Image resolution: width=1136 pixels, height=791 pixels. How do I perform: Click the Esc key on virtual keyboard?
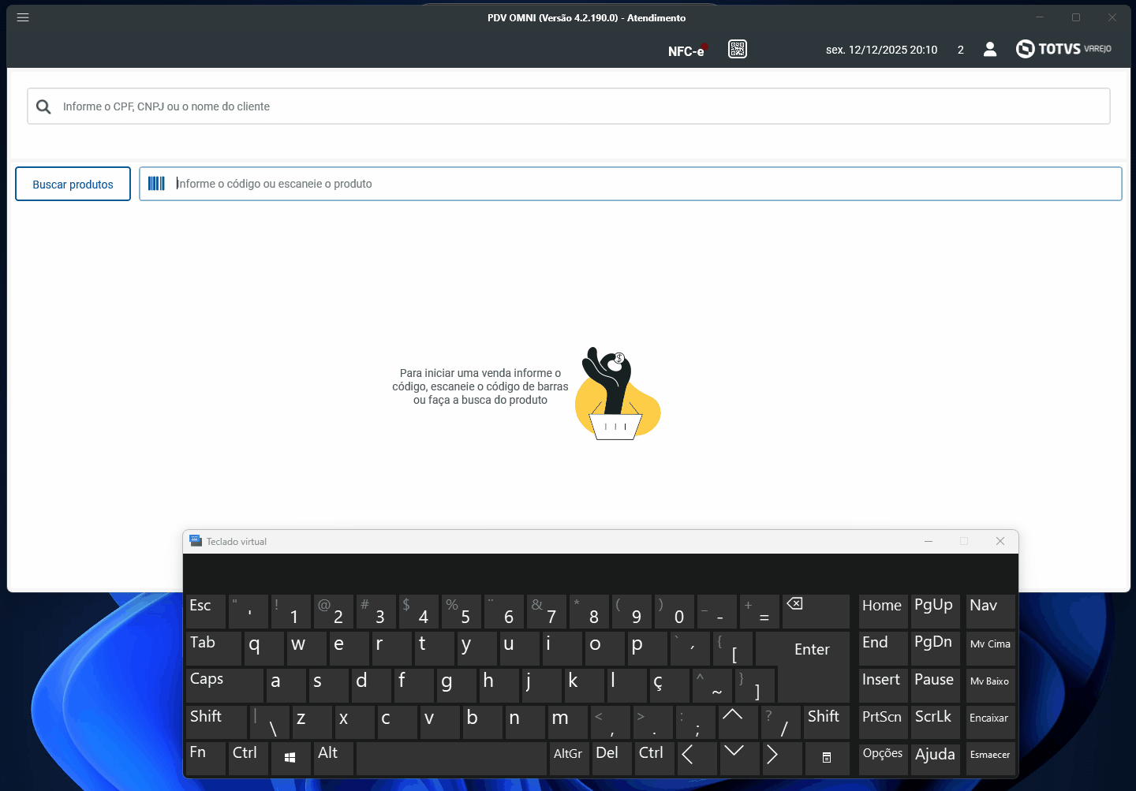coord(206,611)
